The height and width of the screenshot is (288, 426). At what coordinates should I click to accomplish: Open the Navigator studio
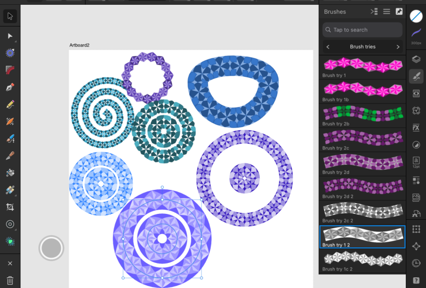coord(416,246)
